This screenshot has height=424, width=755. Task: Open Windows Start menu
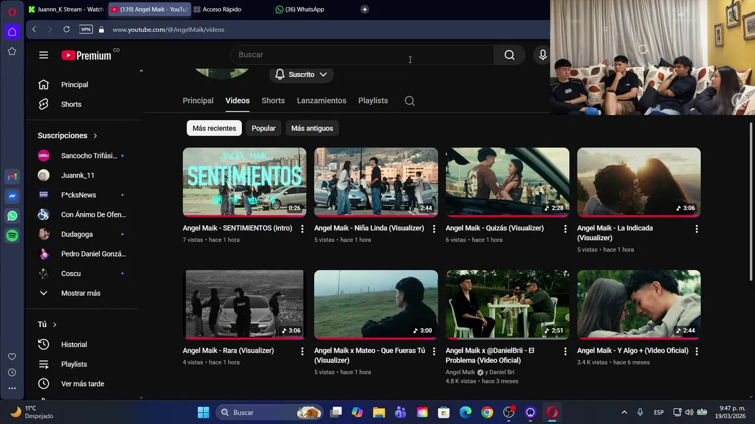(203, 412)
